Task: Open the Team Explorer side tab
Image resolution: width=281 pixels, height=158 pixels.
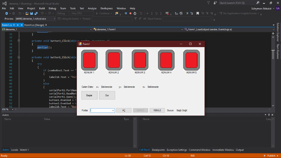Action: 278,51
